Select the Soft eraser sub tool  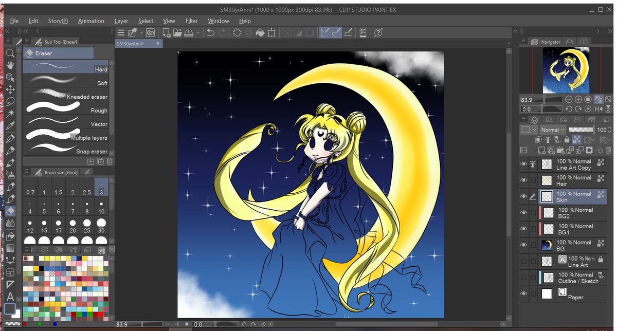point(66,81)
